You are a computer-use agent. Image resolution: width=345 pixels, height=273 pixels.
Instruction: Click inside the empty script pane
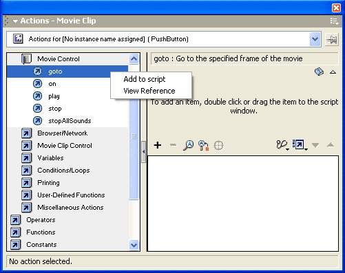[243, 204]
